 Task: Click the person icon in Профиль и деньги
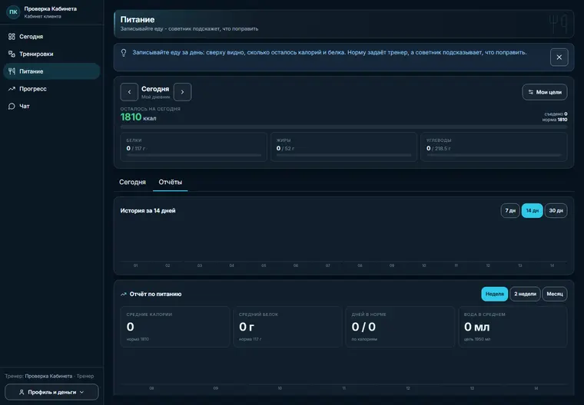pyautogui.click(x=22, y=392)
